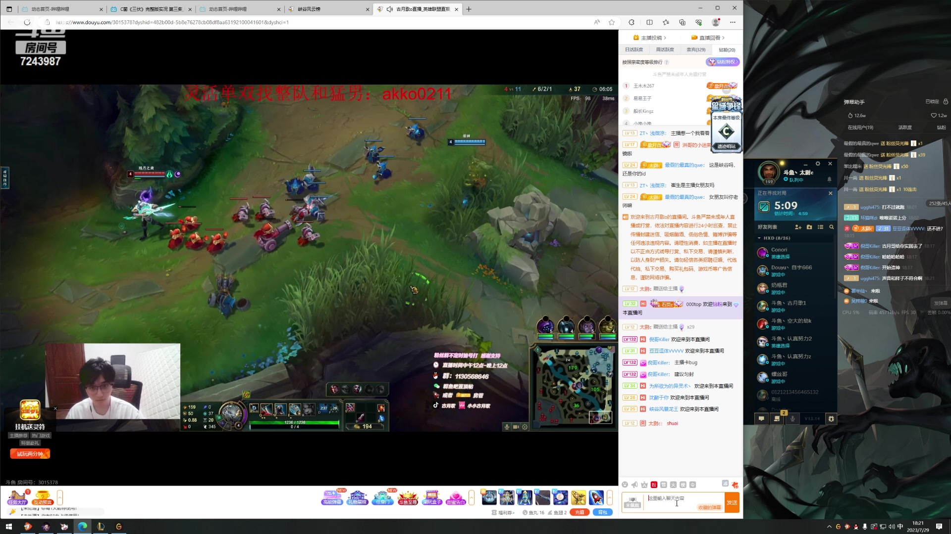Open 任意门 portal icon
The image size is (951, 534).
pyautogui.click(x=383, y=497)
